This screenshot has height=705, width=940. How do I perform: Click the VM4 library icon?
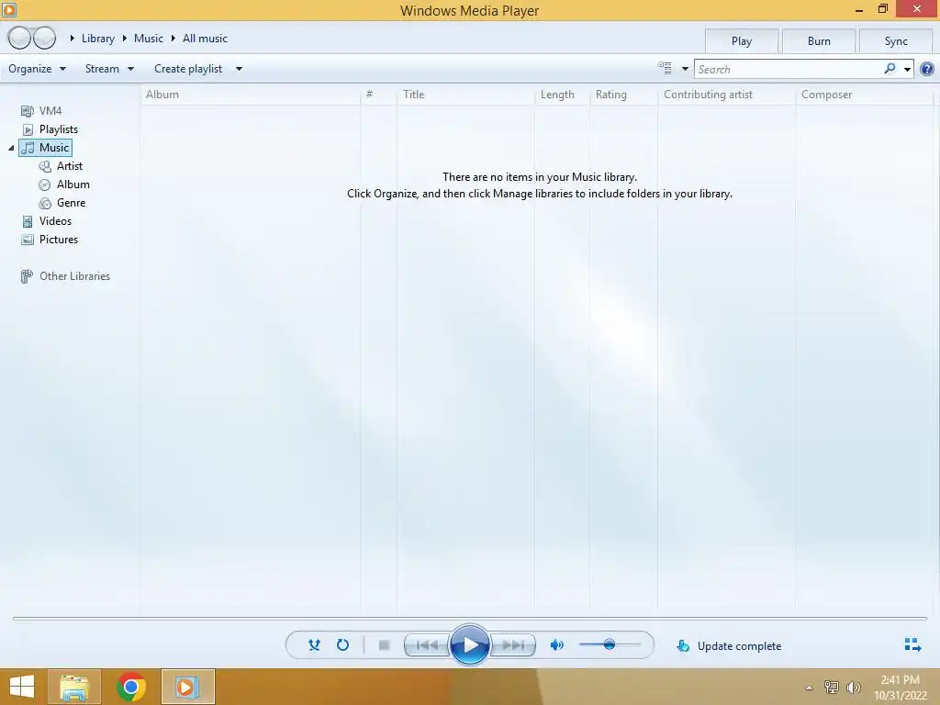(27, 111)
